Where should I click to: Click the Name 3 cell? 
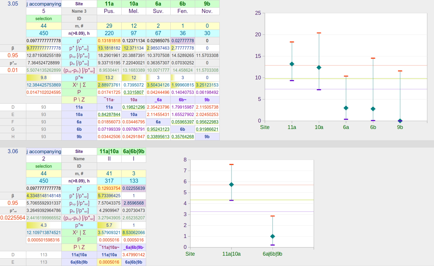[x=79, y=11]
